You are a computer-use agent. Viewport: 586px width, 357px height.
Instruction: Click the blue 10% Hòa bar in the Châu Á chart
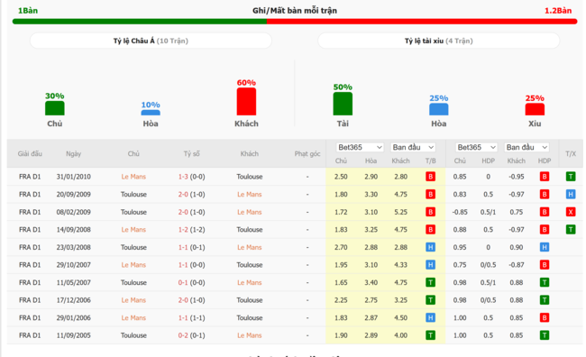click(151, 113)
